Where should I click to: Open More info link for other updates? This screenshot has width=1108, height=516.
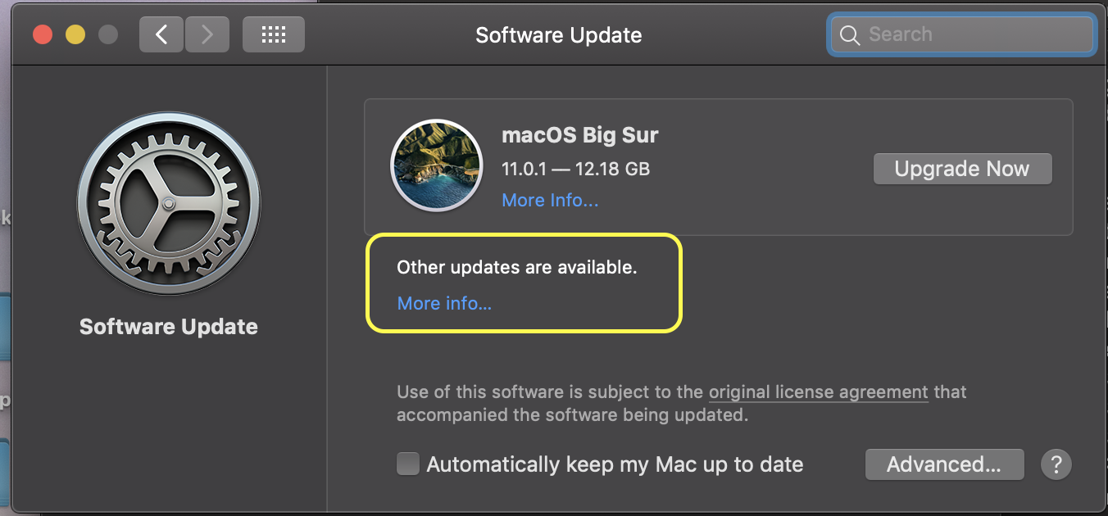click(x=444, y=303)
